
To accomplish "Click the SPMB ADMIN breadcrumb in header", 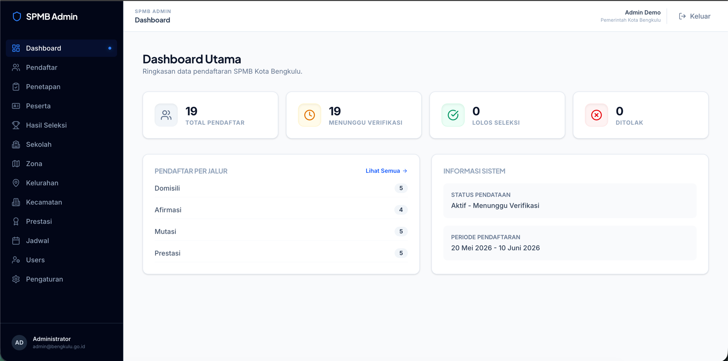I will [153, 11].
